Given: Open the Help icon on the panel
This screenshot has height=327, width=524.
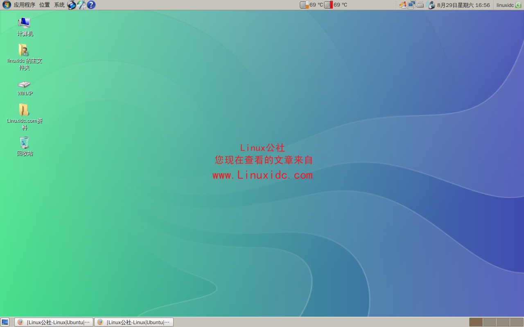Looking at the screenshot, I should (x=91, y=5).
